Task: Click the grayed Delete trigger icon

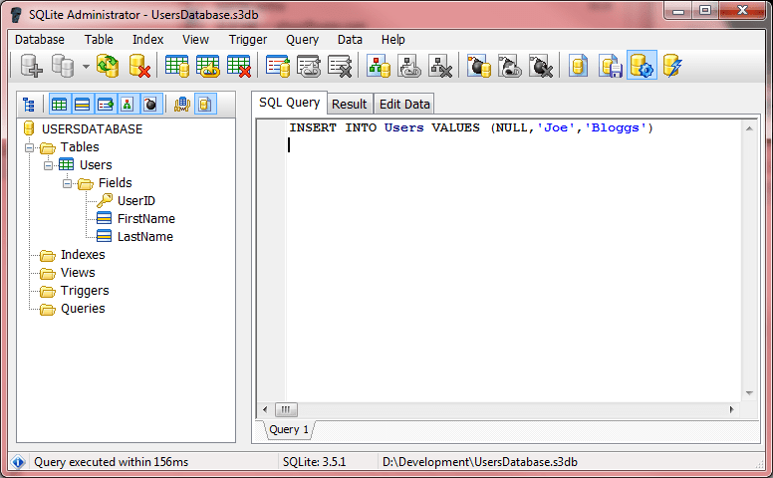Action: pos(541,66)
